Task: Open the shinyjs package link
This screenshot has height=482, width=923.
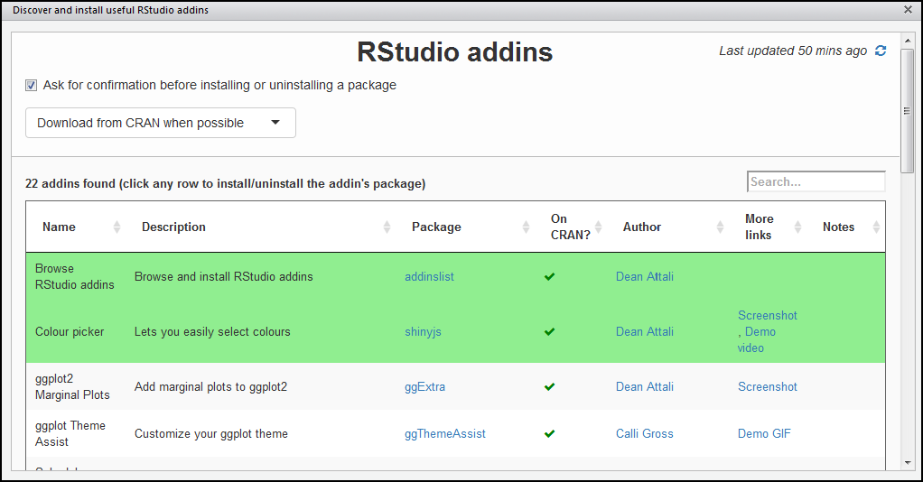Action: click(423, 332)
